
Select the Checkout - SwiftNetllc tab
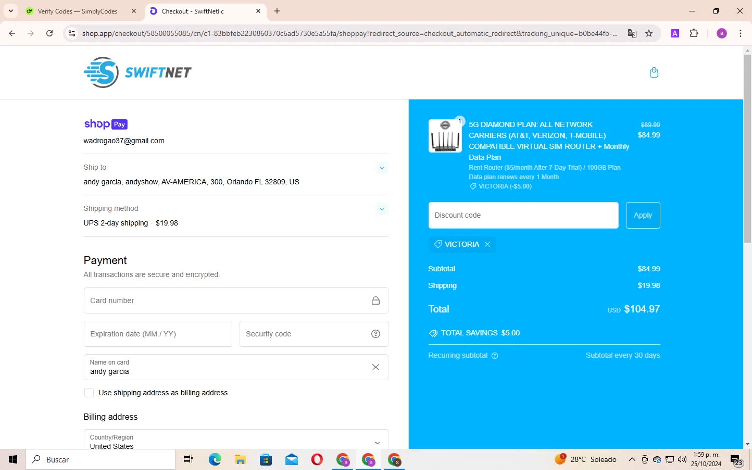click(x=206, y=11)
